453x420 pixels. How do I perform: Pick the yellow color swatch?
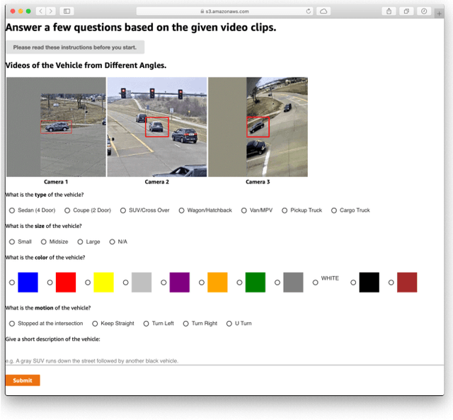point(104,282)
